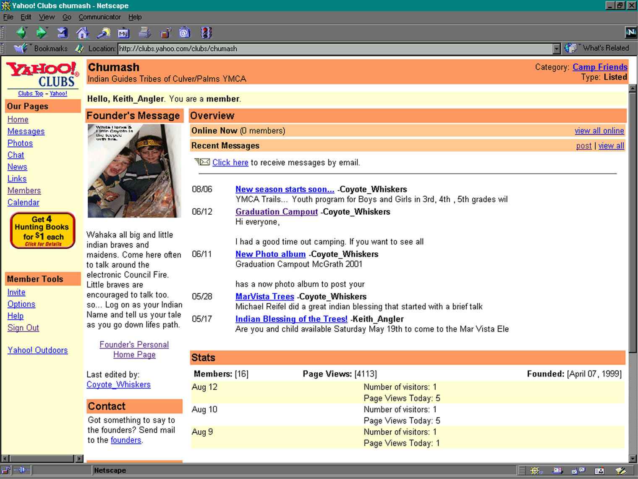Image resolution: width=638 pixels, height=479 pixels.
Task: Expand the Location URL history dropdown
Action: point(557,49)
